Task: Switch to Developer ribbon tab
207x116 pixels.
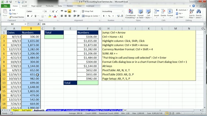Action: click(x=90, y=6)
